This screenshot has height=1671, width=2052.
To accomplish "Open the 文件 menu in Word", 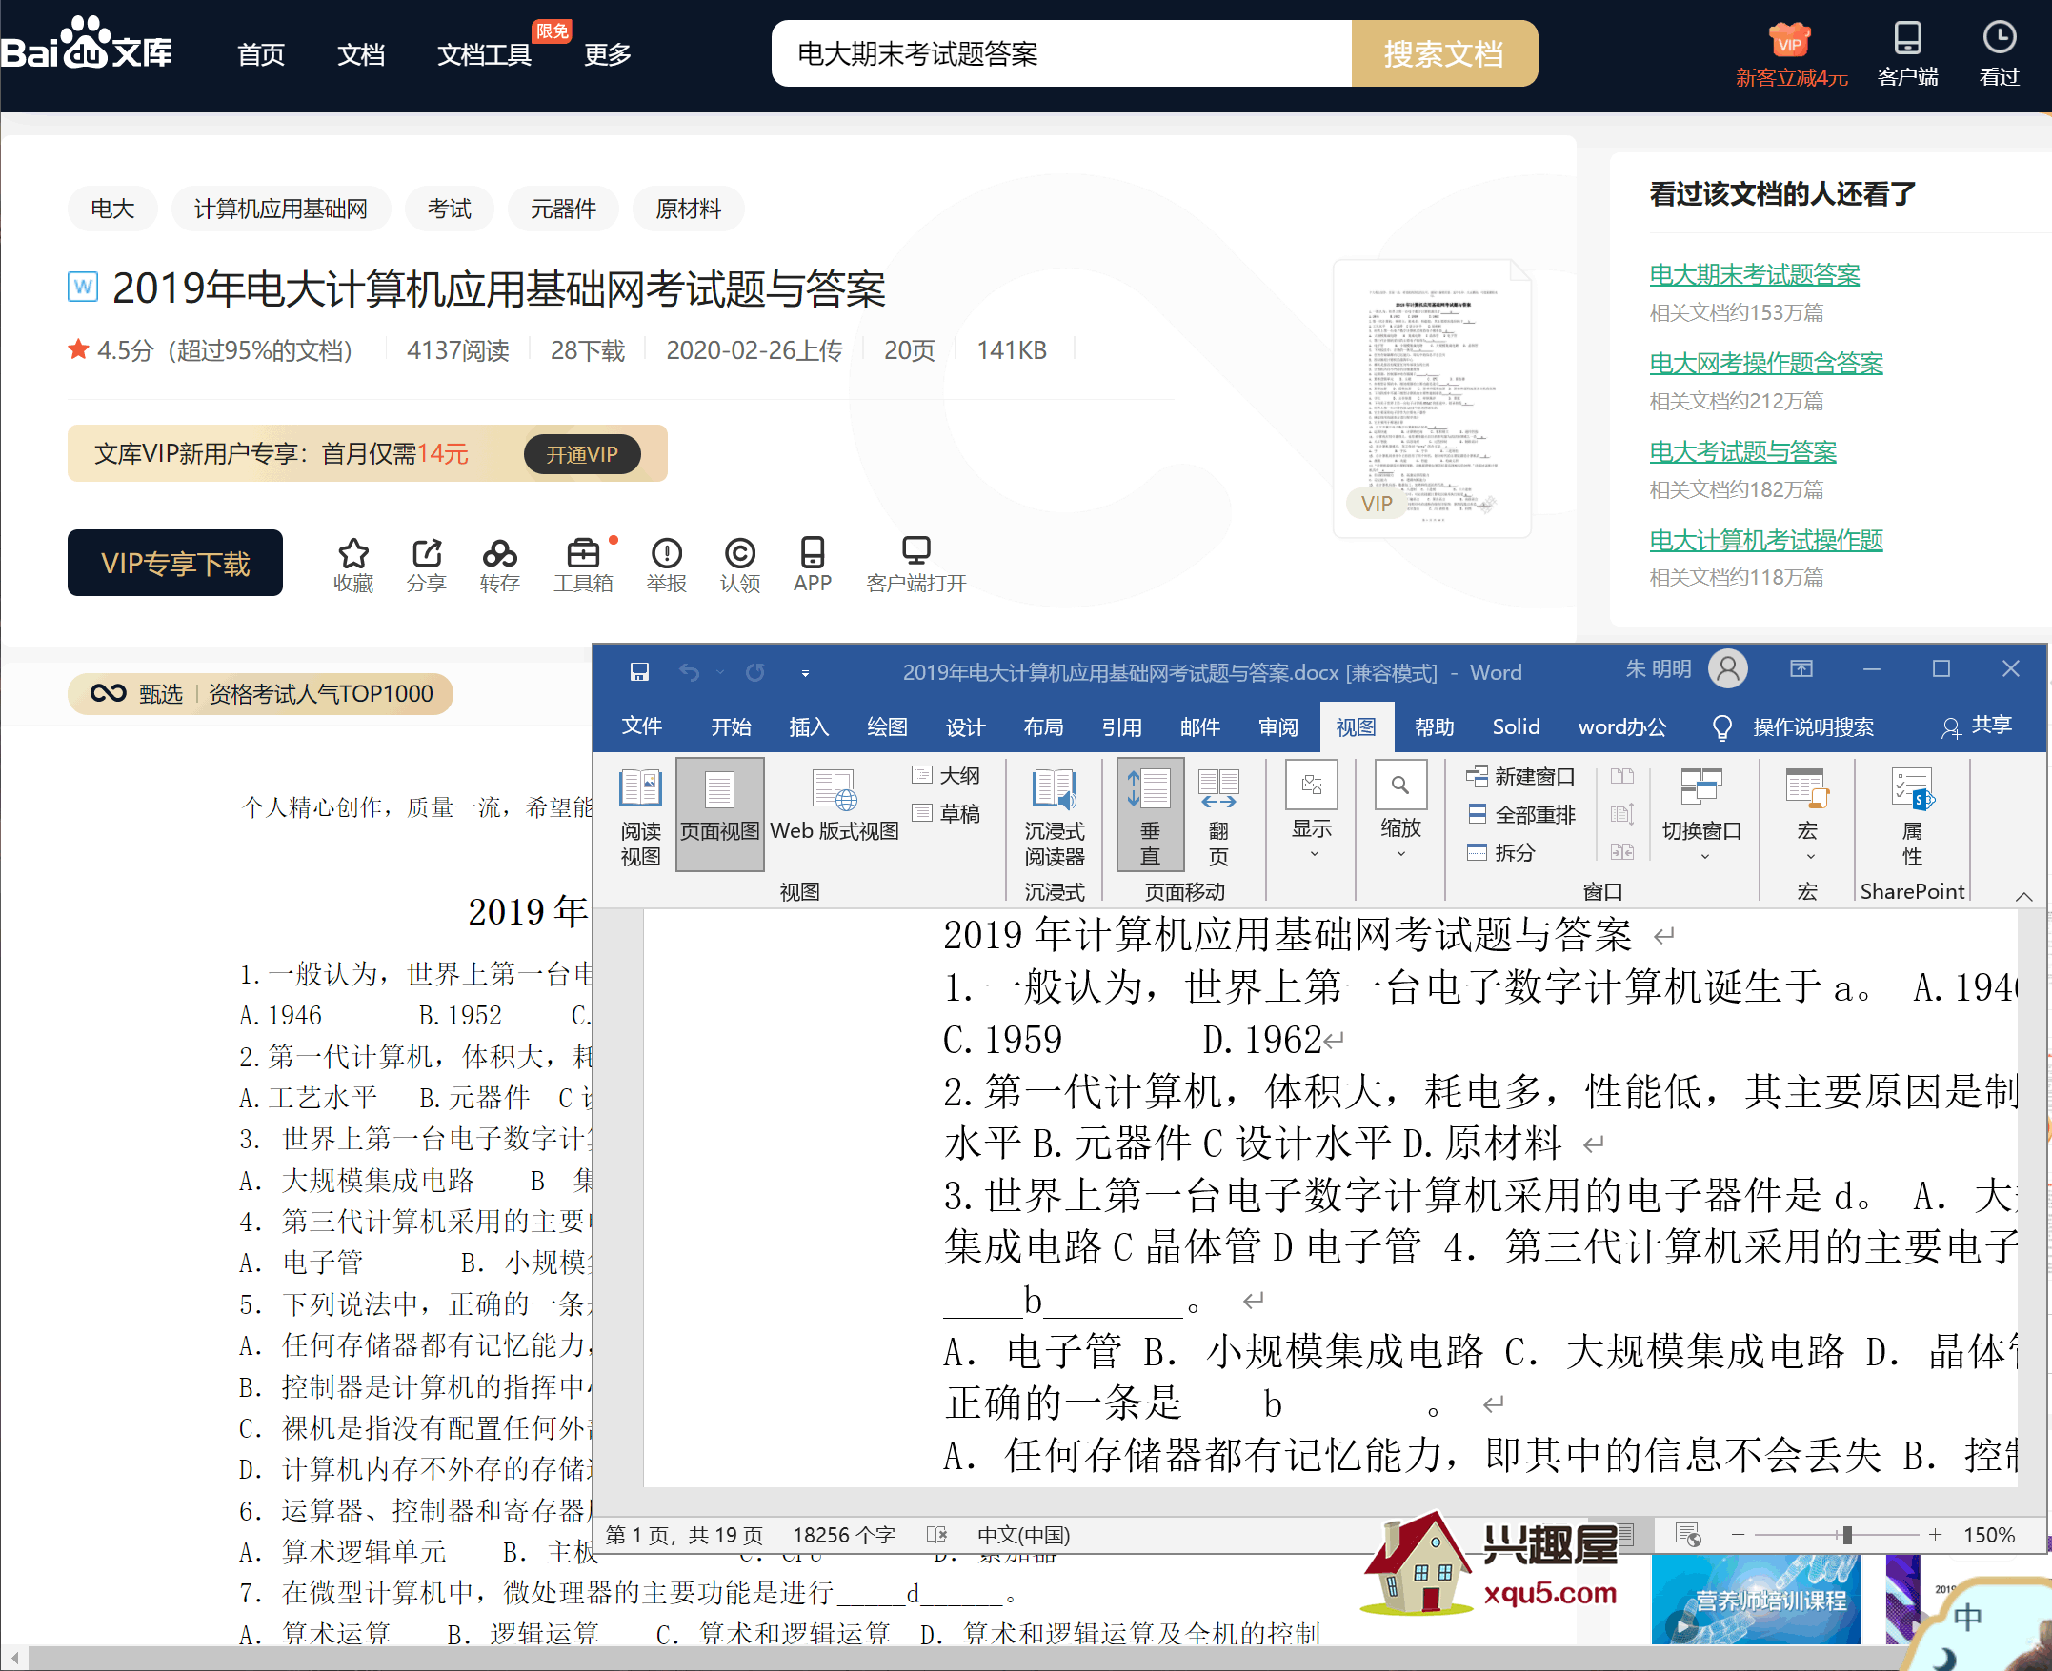I will 641,726.
